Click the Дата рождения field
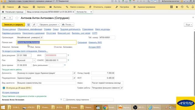 (24, 55)
